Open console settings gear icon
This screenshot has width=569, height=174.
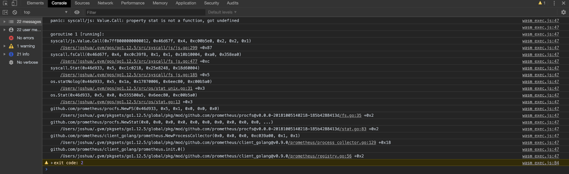click(x=563, y=12)
